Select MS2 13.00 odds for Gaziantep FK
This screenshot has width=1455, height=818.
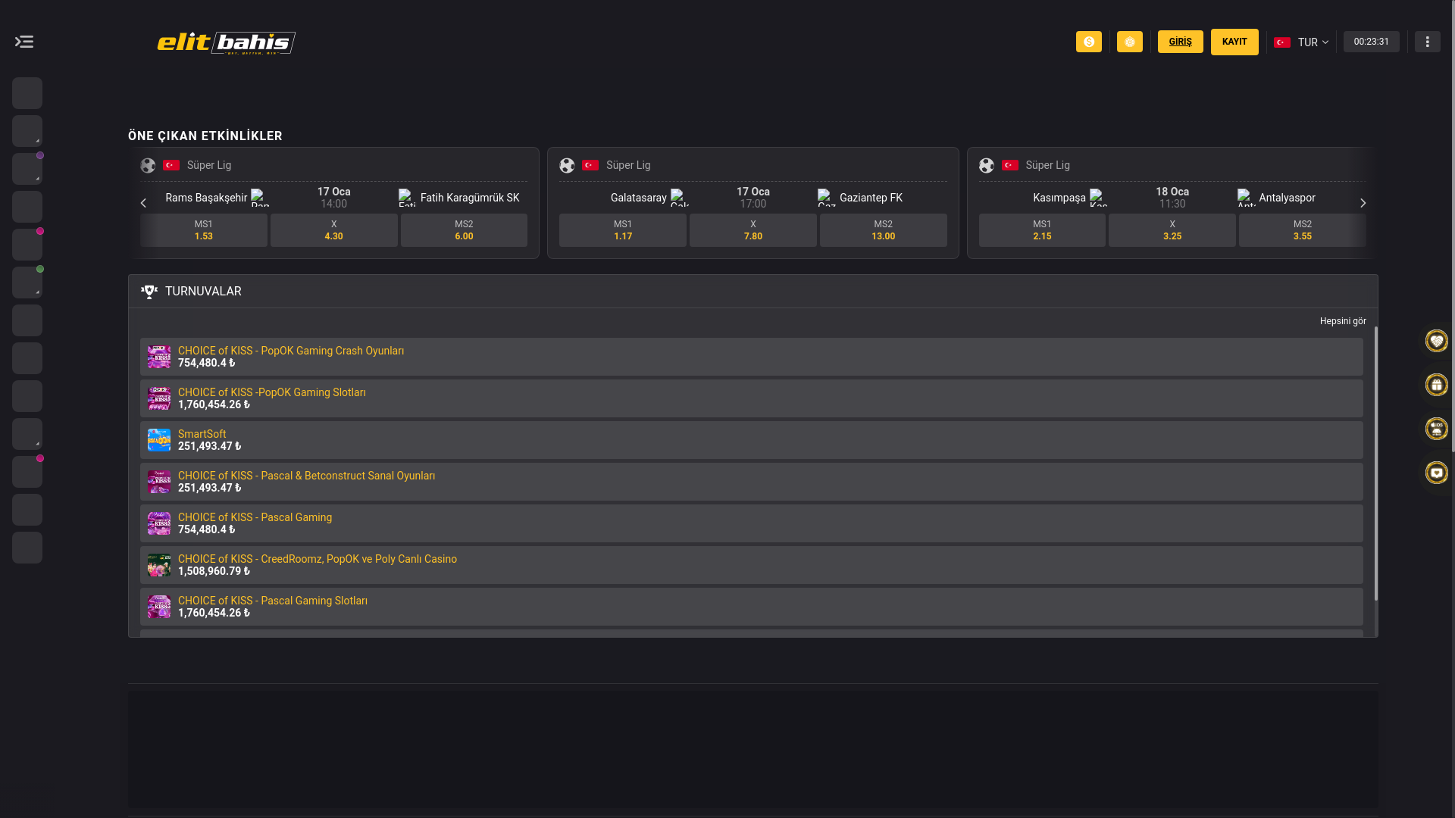click(x=884, y=230)
